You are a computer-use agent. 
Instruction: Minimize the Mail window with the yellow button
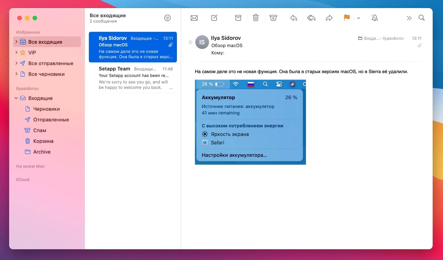(x=27, y=18)
